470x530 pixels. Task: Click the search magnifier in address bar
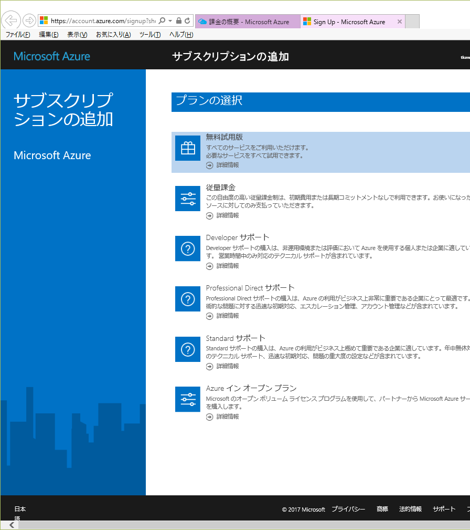click(x=162, y=20)
